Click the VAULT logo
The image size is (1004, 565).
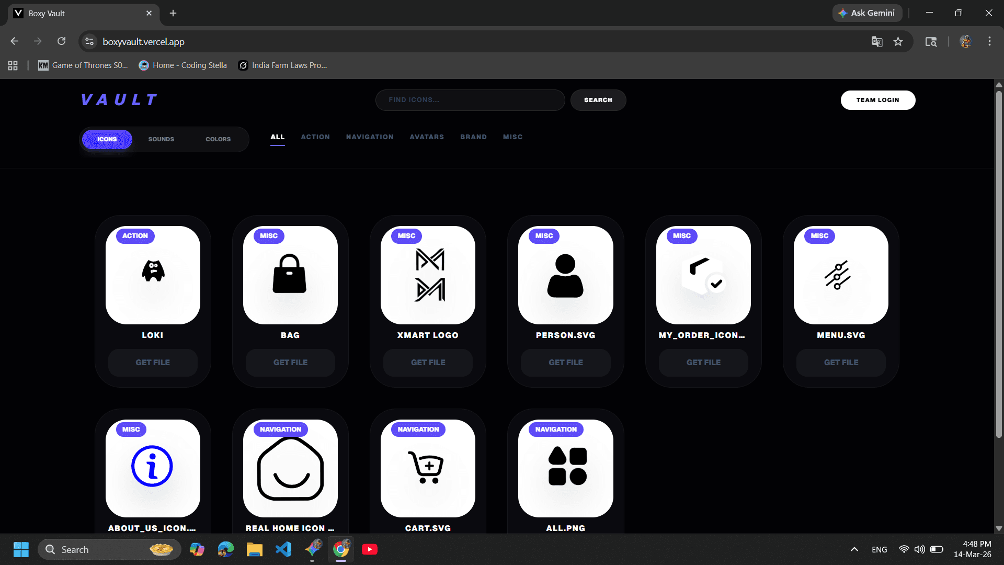point(119,100)
